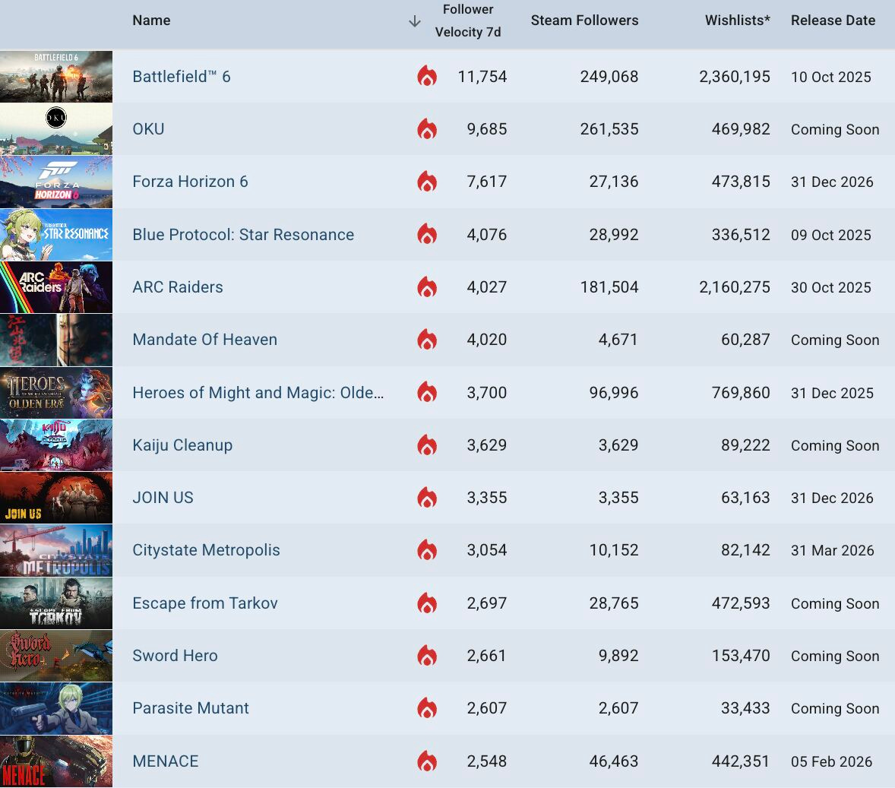
Task: Click the flame icon in Blue Protocol row
Action: [427, 234]
